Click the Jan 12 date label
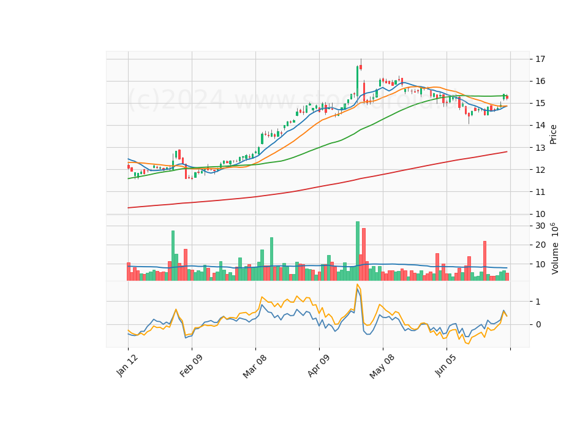Viewport: 588px width, 423px height. pos(127,365)
